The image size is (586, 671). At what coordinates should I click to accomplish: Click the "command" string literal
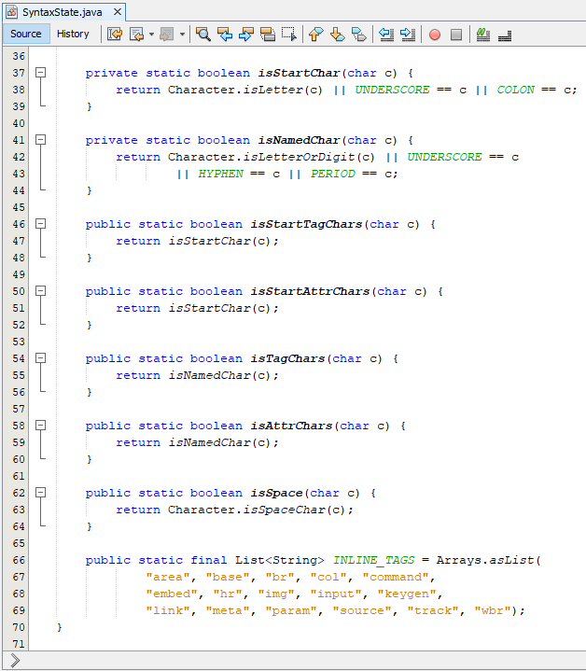point(396,577)
